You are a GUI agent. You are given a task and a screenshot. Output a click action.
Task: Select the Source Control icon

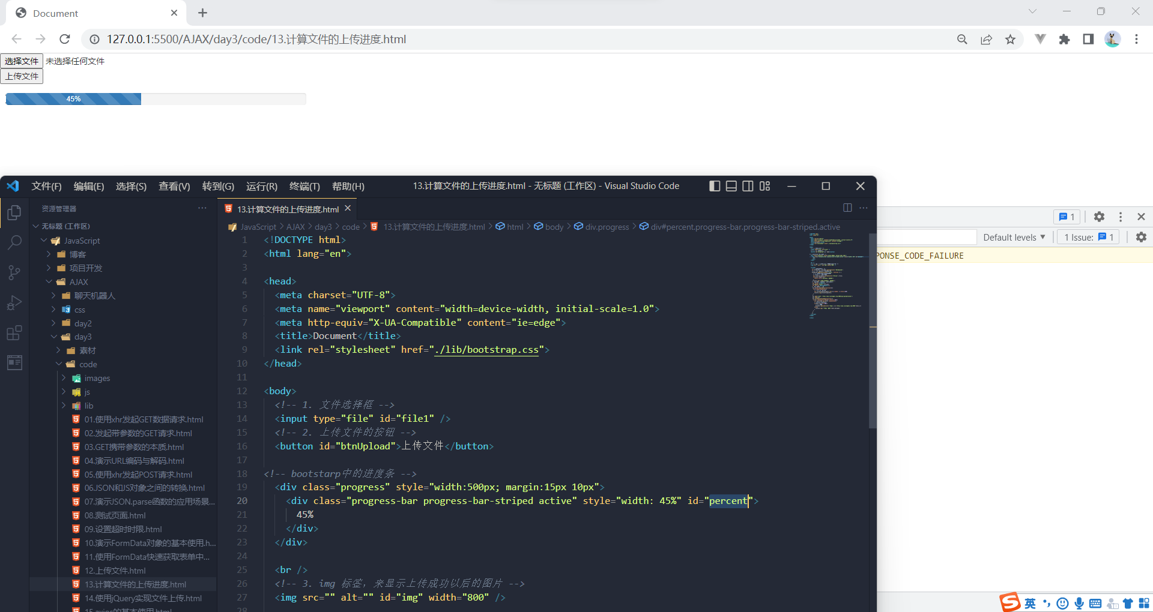coord(14,272)
